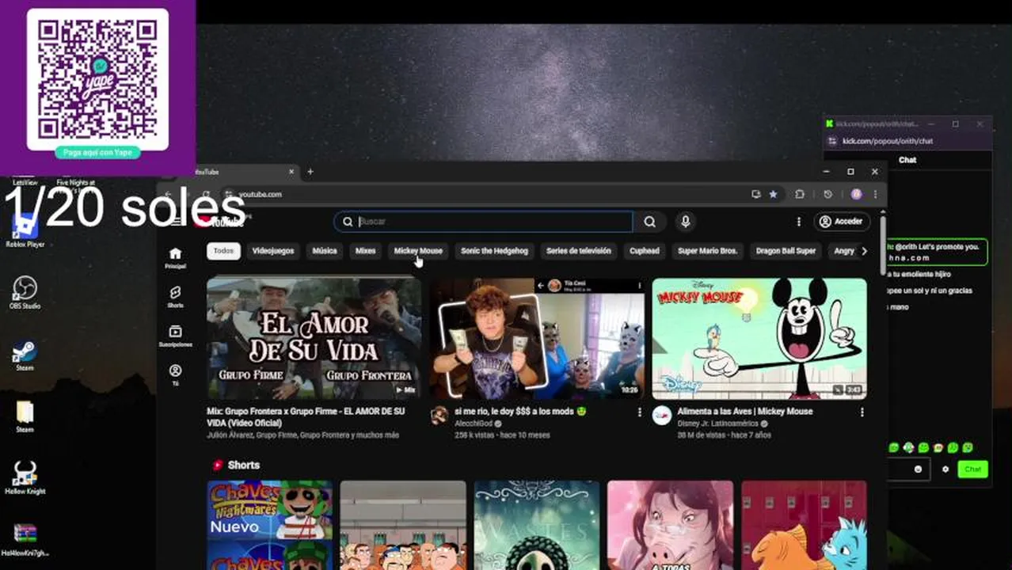Open AlecchiGod channel name link
The width and height of the screenshot is (1012, 570).
474,424
